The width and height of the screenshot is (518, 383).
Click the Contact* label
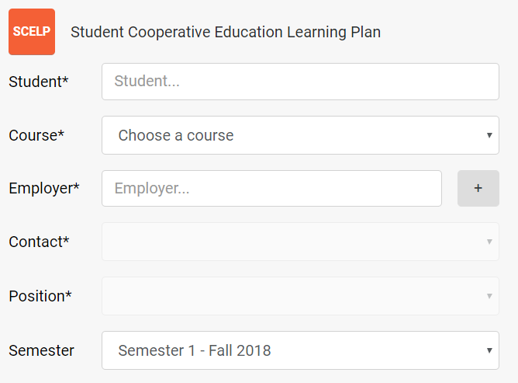pos(39,242)
